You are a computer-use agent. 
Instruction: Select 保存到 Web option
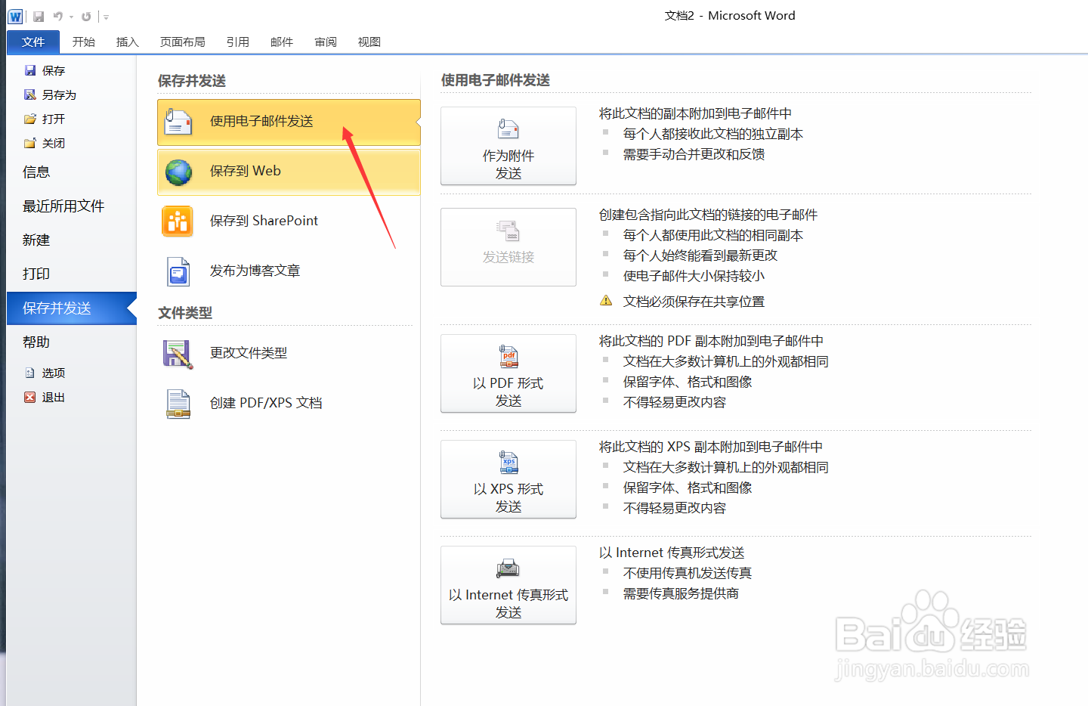[289, 172]
